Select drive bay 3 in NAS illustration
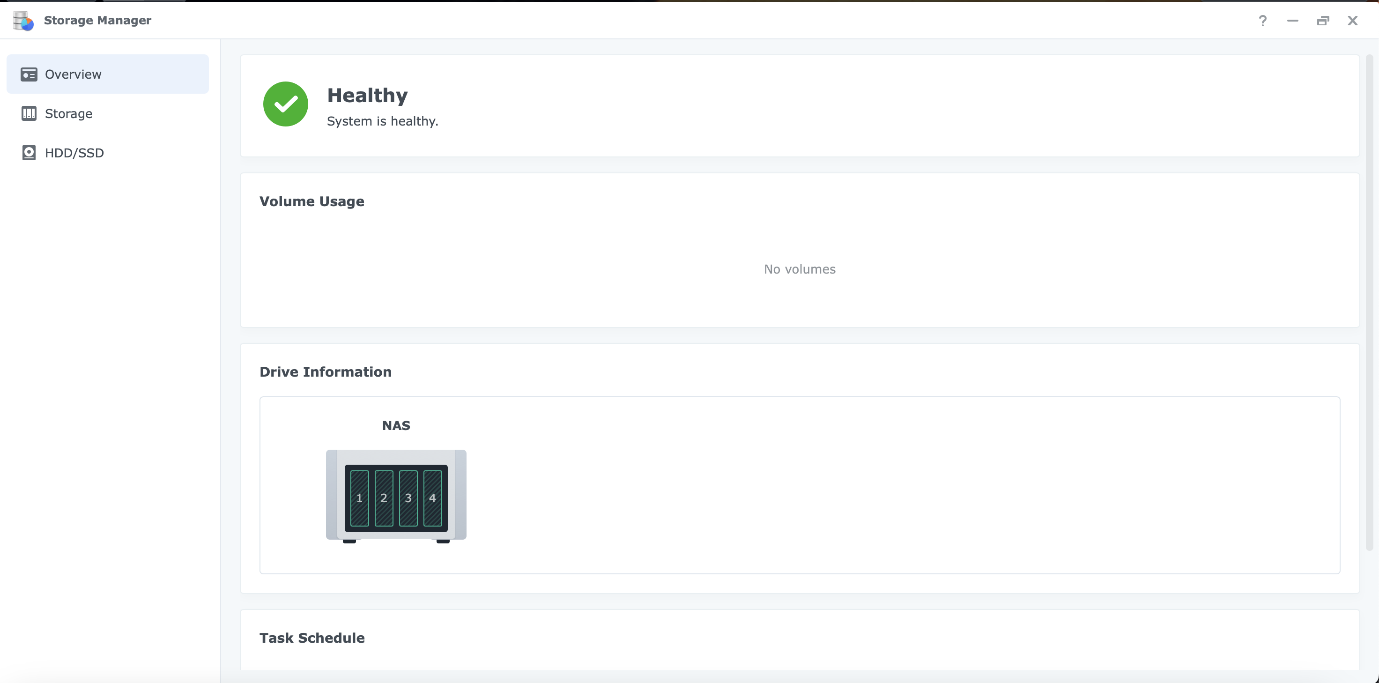This screenshot has width=1379, height=683. click(408, 497)
